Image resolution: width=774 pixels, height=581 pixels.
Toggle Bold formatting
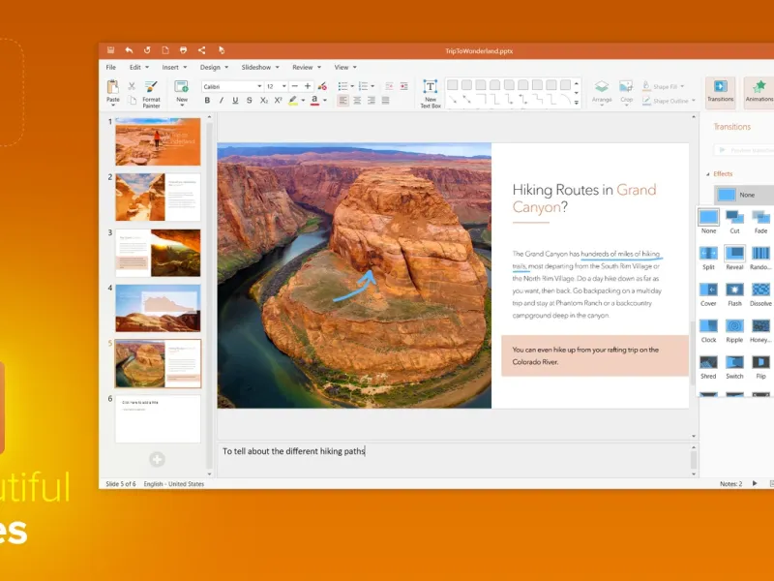pyautogui.click(x=207, y=101)
